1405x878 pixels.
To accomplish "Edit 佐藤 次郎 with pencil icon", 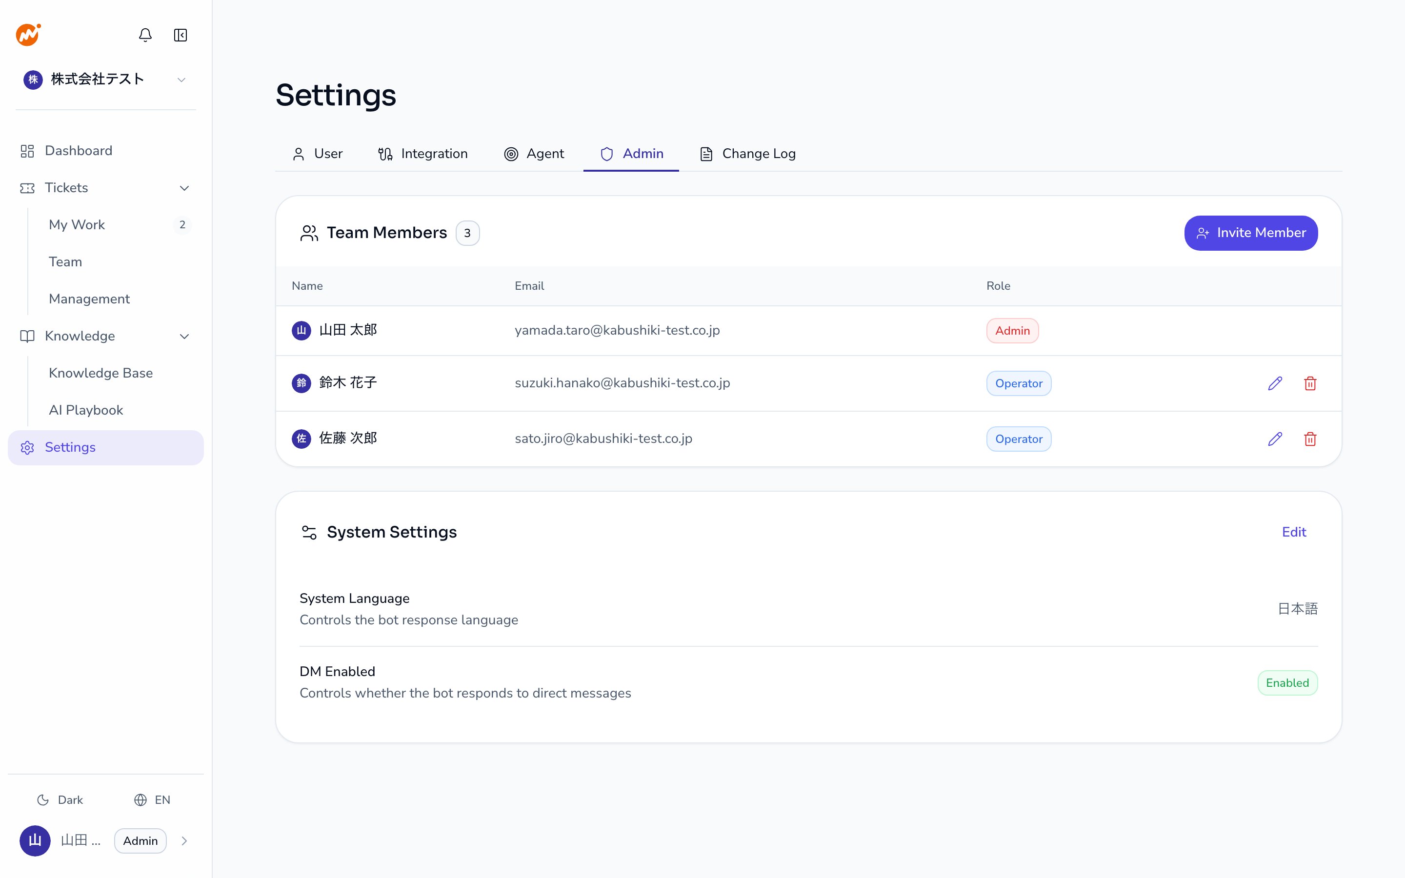I will [x=1275, y=439].
